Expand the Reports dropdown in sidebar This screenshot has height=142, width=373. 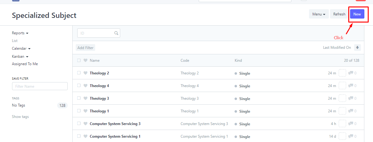20,33
